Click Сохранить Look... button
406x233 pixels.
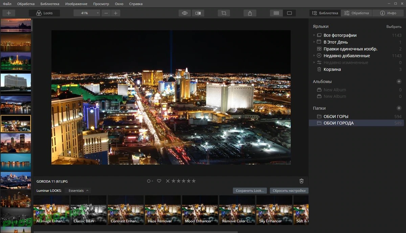[x=250, y=190]
